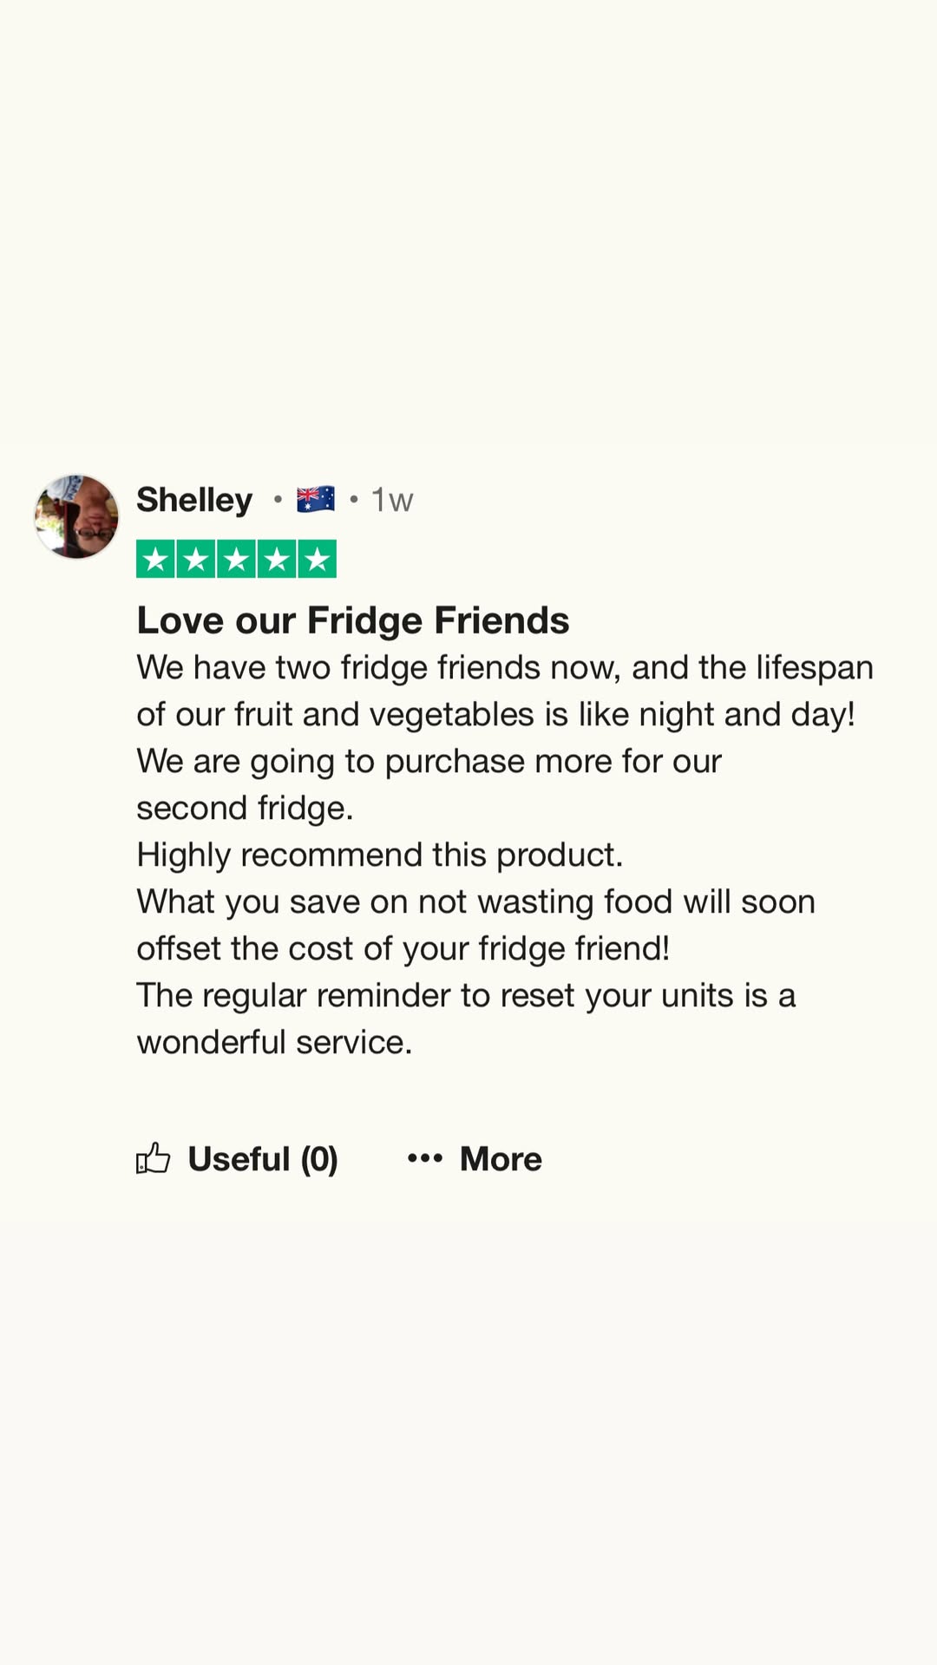
Task: Click the line about regular reminder to reset units
Action: click(466, 996)
